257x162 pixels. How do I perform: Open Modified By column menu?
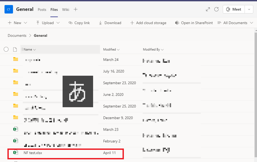point(153,49)
